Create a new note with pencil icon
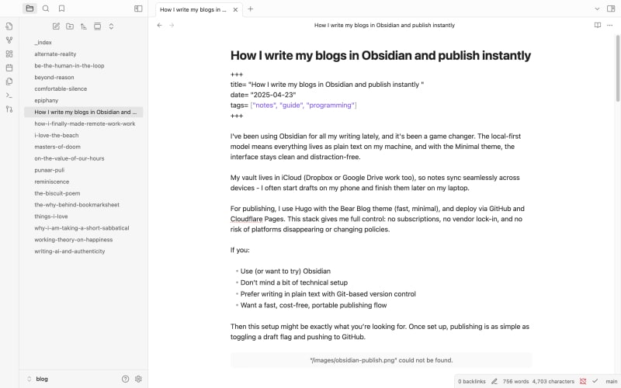The height and width of the screenshot is (388, 621). pyautogui.click(x=56, y=26)
